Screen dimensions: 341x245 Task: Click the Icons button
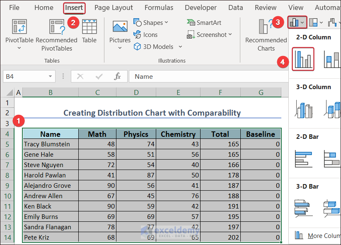[x=145, y=35]
